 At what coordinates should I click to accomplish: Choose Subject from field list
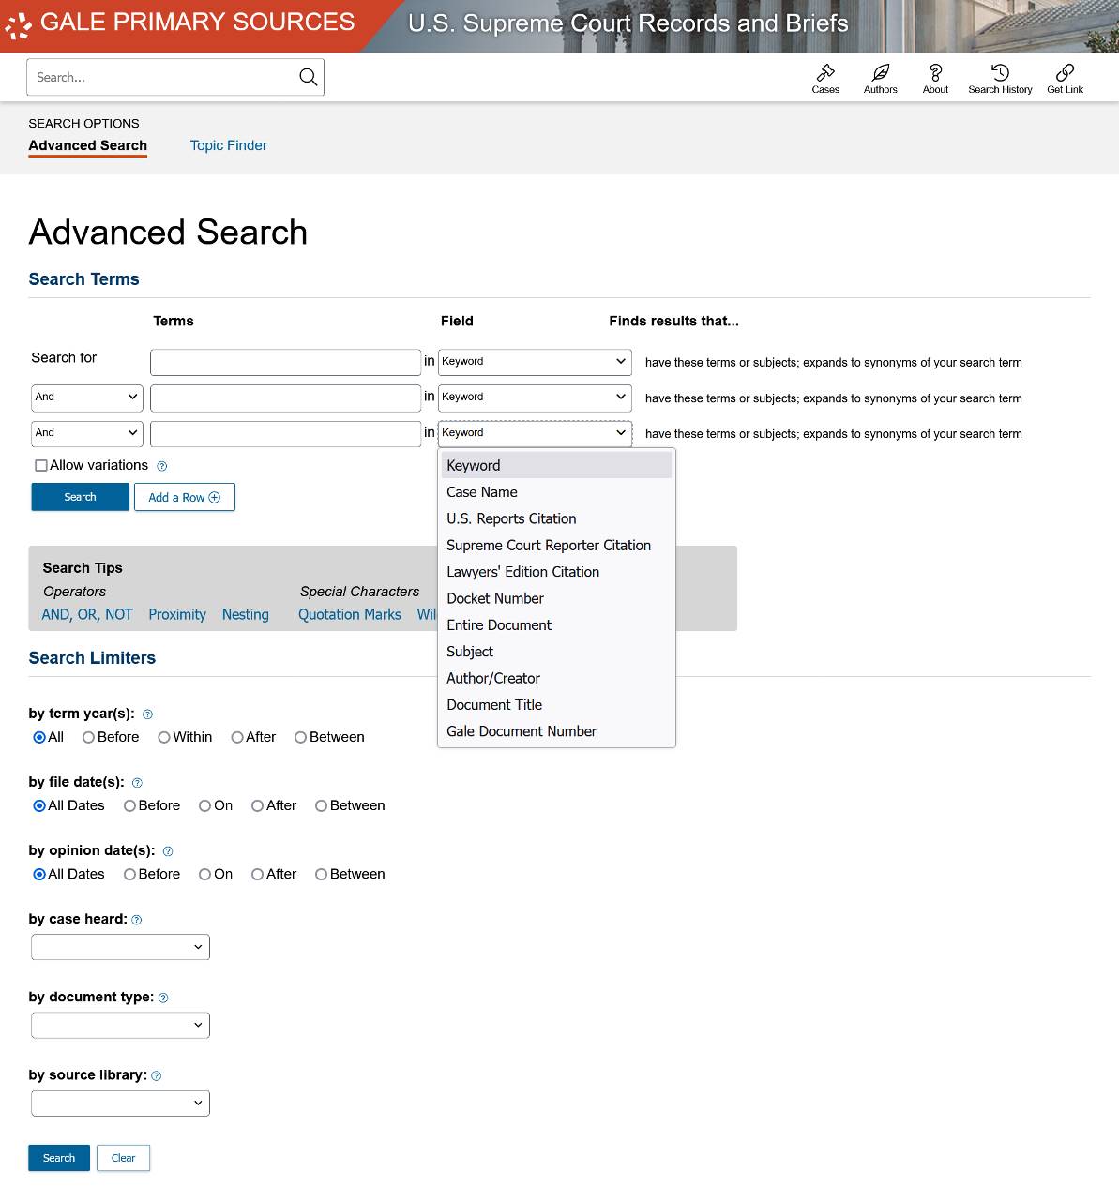[556, 652]
